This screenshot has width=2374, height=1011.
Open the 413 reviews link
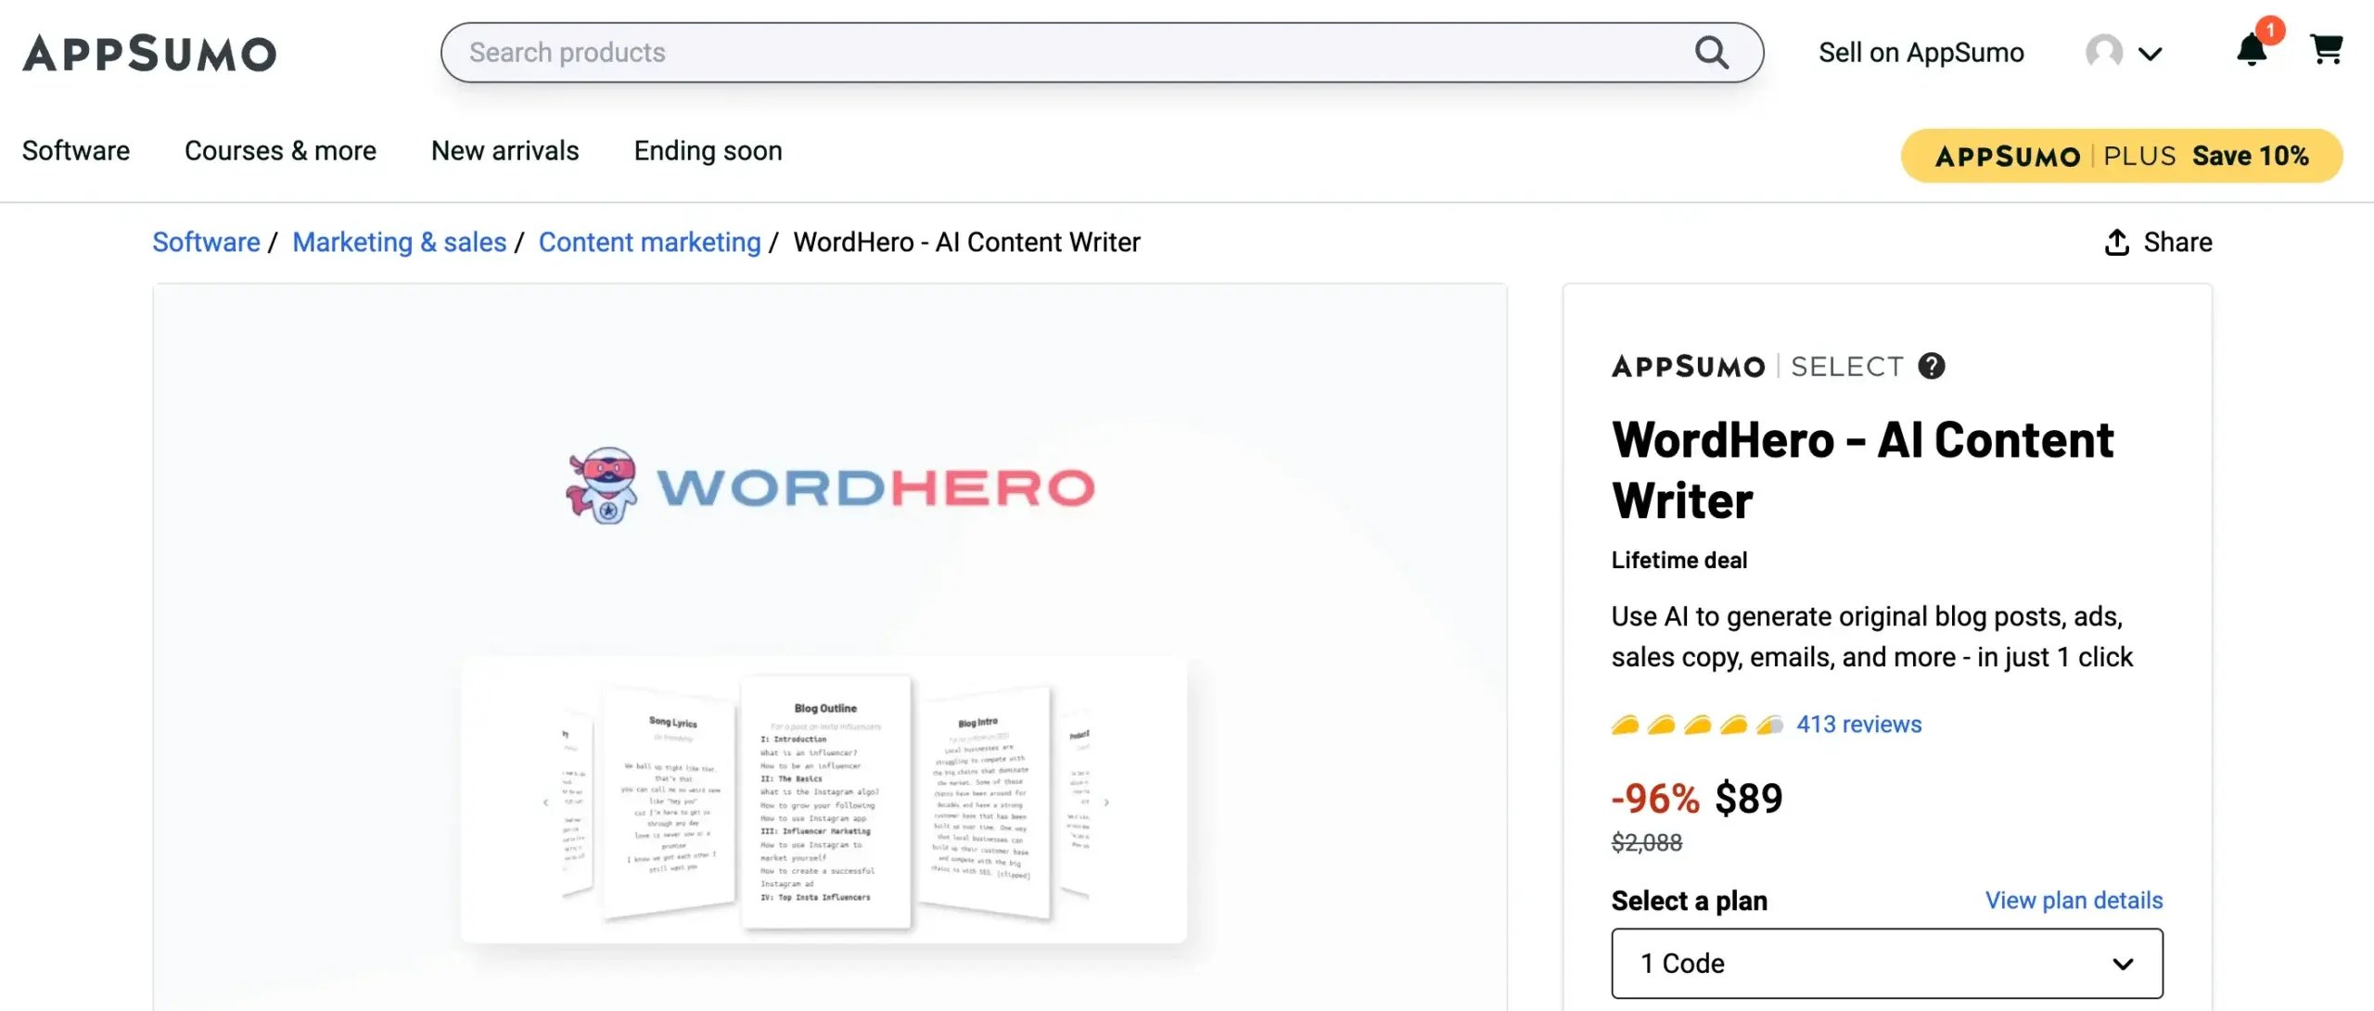pos(1858,724)
